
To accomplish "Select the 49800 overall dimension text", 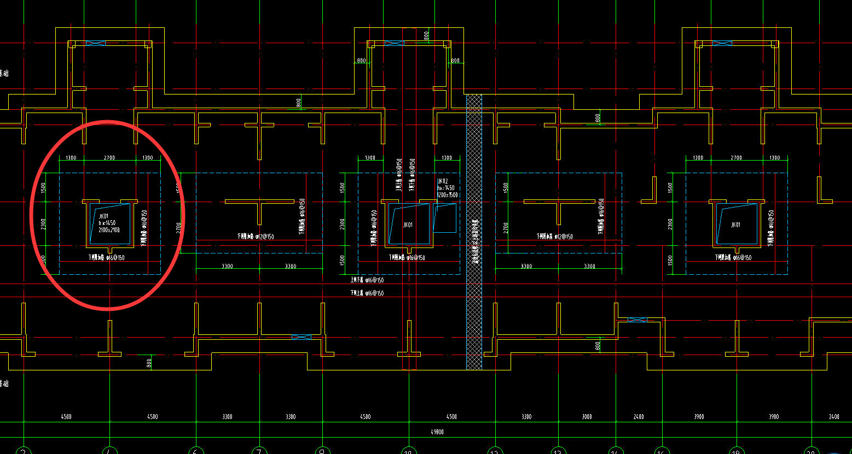I will pyautogui.click(x=437, y=432).
